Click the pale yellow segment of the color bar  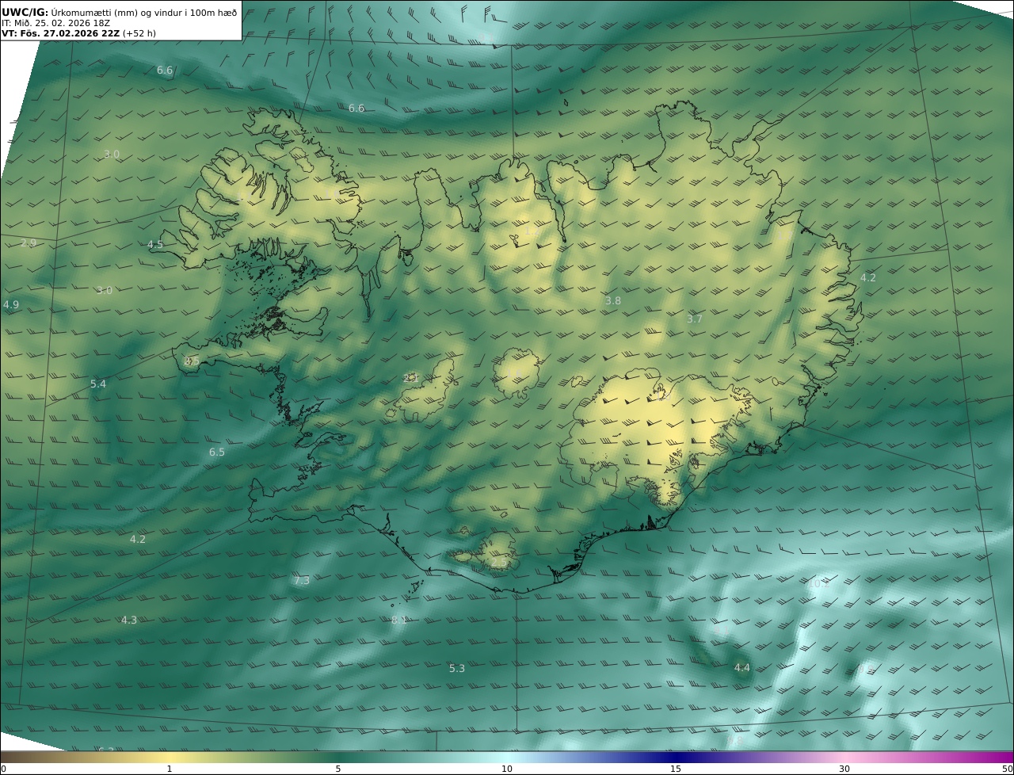tap(170, 757)
